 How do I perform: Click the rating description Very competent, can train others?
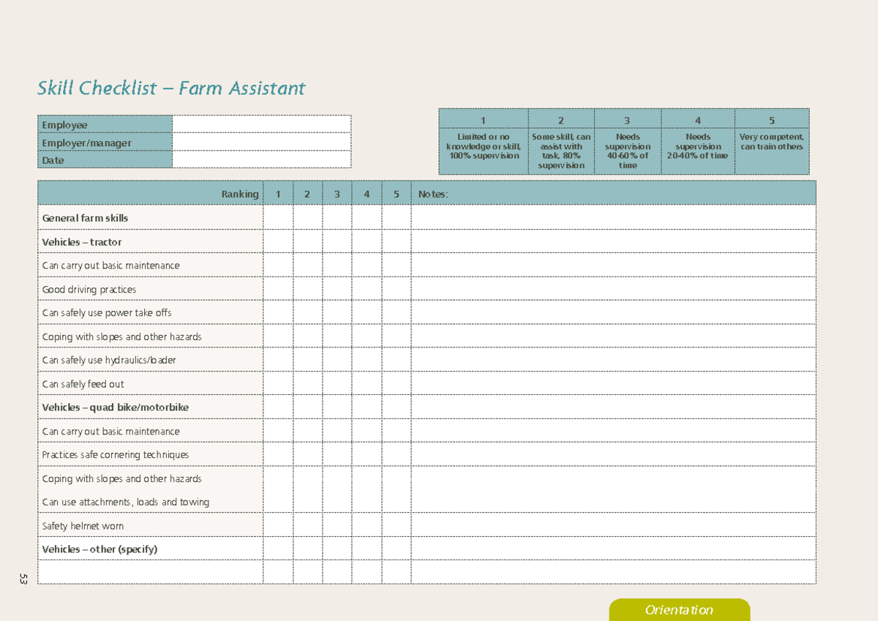point(771,141)
